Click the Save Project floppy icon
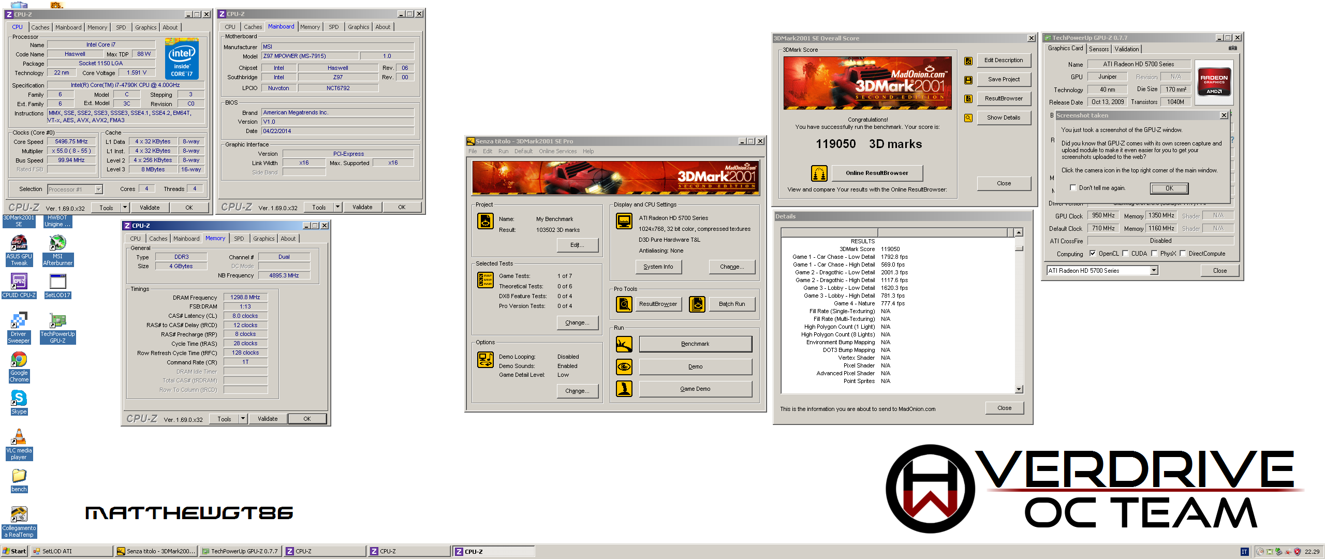Viewport: 1325px width, 559px height. tap(968, 80)
